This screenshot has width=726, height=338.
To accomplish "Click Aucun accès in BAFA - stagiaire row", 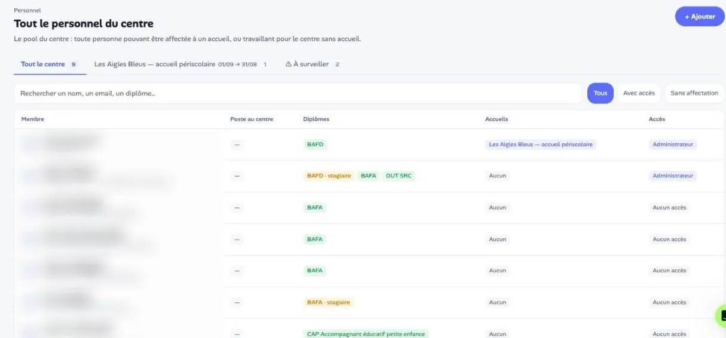I will tap(669, 303).
